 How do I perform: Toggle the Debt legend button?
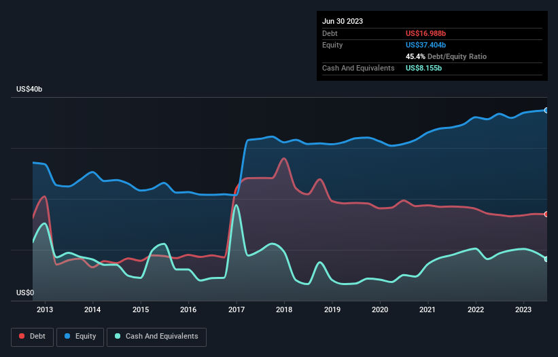pyautogui.click(x=31, y=336)
